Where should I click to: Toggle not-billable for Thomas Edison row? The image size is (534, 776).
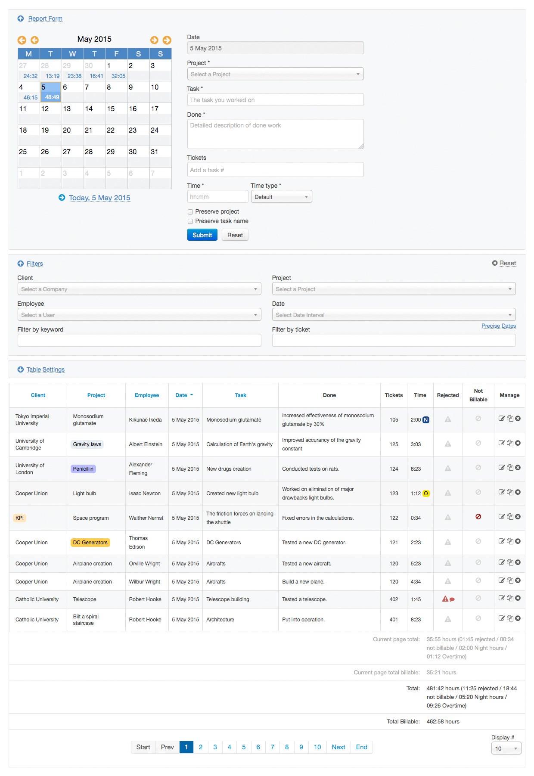tap(478, 541)
